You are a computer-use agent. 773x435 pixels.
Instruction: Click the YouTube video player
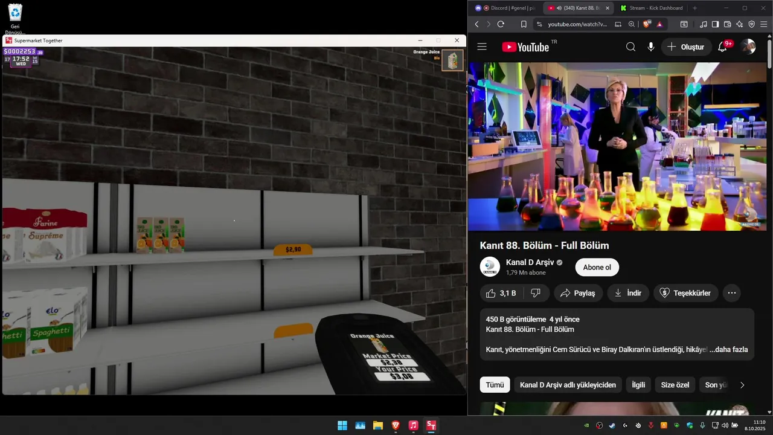(x=617, y=147)
